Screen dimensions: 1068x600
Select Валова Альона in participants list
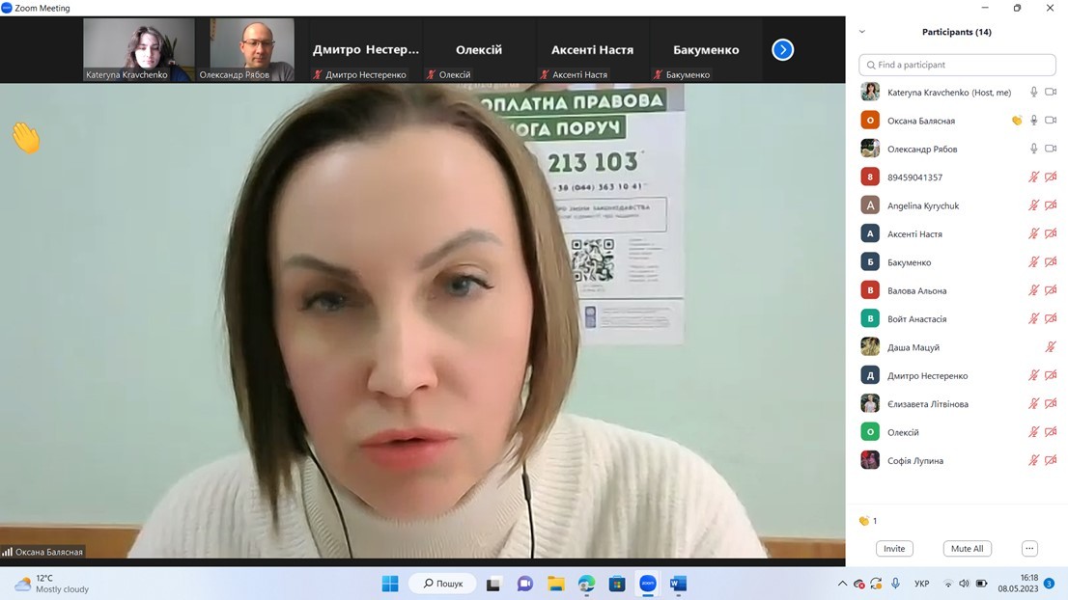coord(957,290)
